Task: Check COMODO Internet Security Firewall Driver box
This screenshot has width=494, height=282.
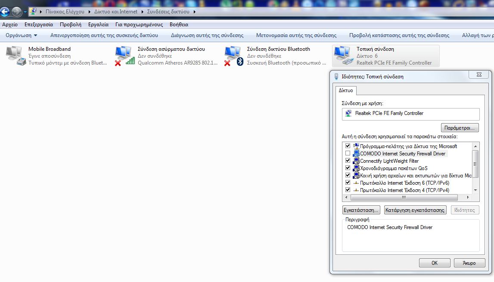Action: 348,153
